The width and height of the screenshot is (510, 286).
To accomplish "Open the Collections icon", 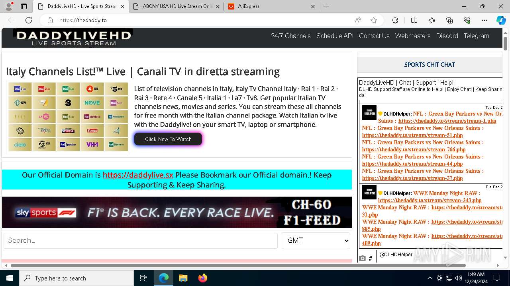I will point(449,20).
